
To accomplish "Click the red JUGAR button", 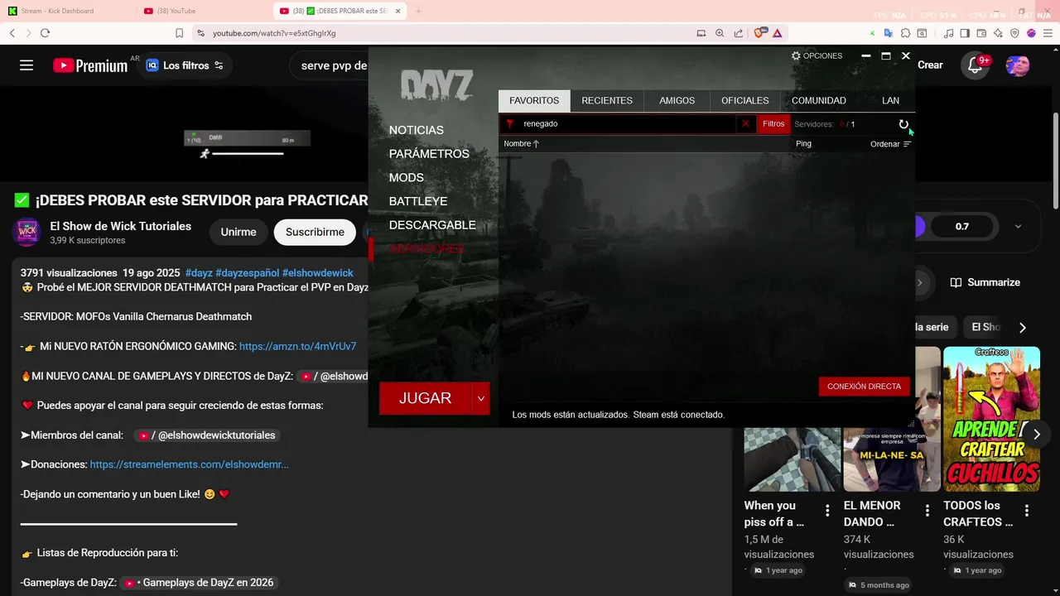I will [425, 398].
